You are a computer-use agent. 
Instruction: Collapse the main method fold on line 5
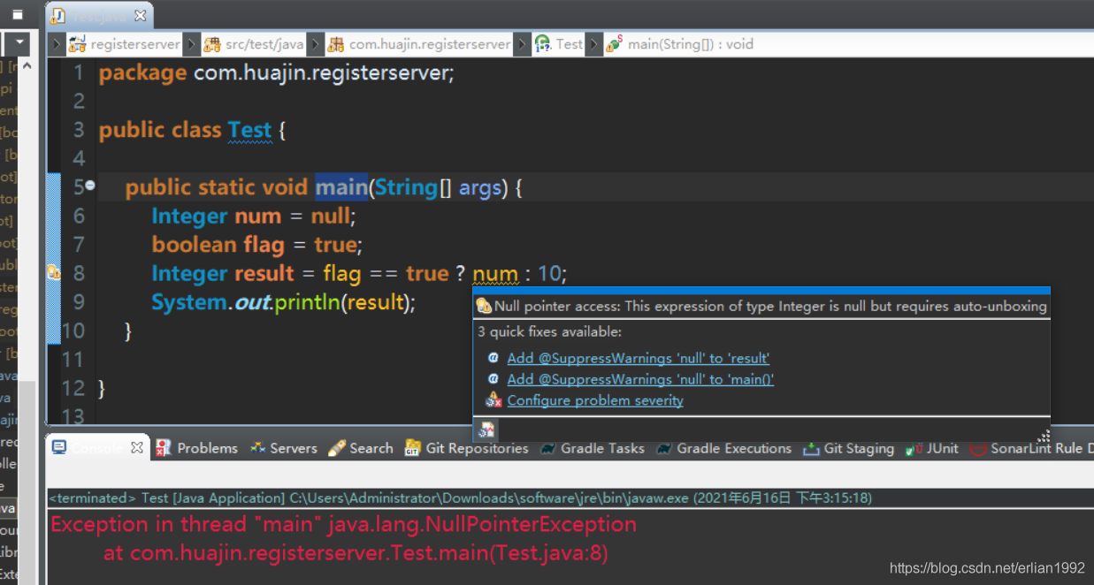point(90,186)
